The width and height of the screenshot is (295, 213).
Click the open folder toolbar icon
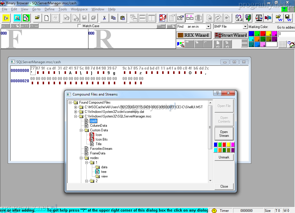37,18
